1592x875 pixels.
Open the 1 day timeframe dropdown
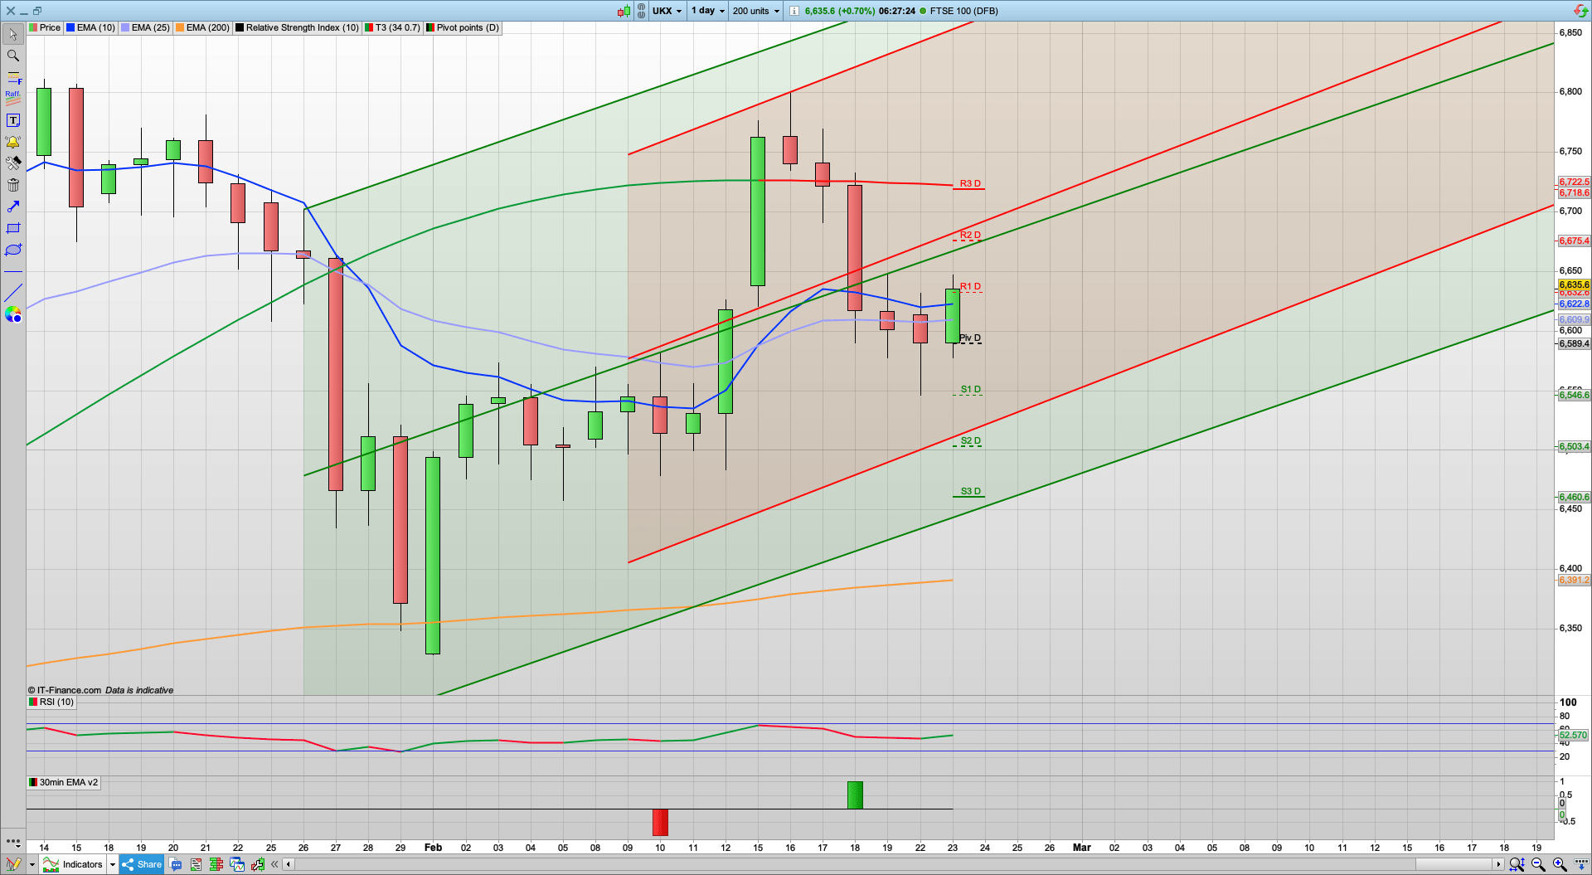pos(706,11)
